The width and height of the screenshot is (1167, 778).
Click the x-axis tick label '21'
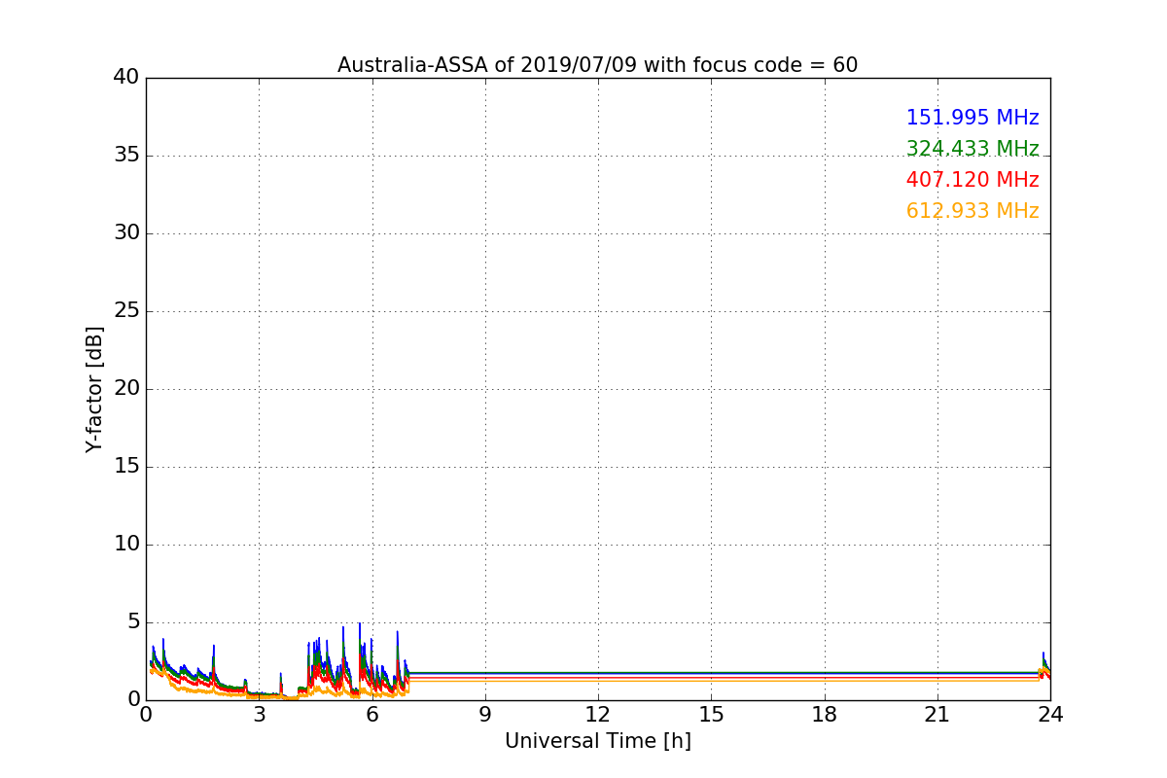[937, 715]
